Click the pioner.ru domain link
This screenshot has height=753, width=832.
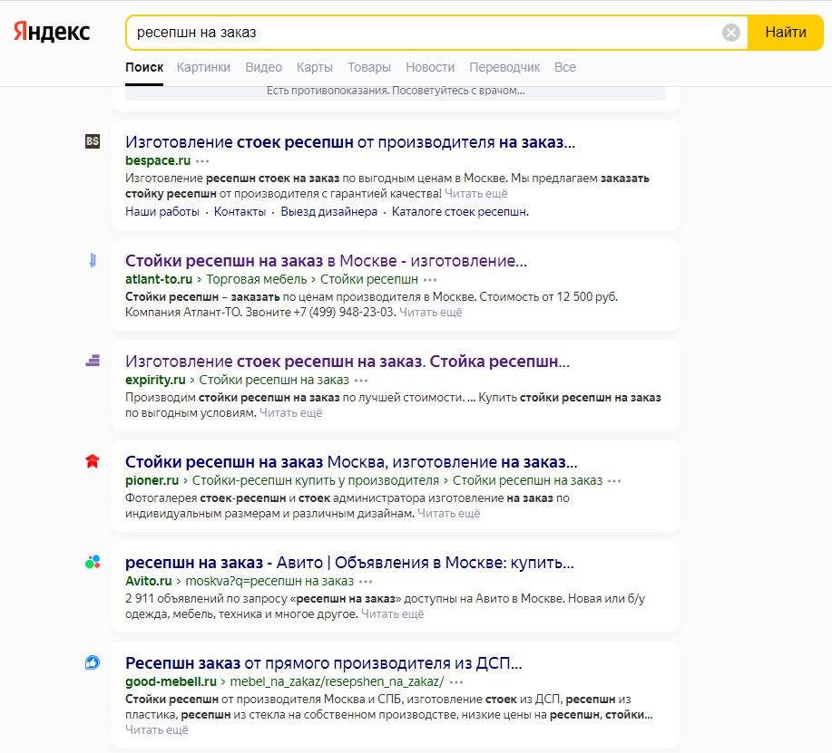(x=152, y=480)
